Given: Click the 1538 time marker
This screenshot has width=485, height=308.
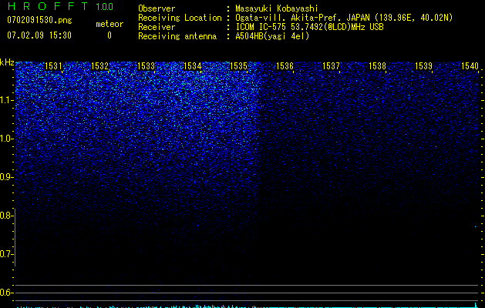Looking at the screenshot, I should pyautogui.click(x=378, y=66).
